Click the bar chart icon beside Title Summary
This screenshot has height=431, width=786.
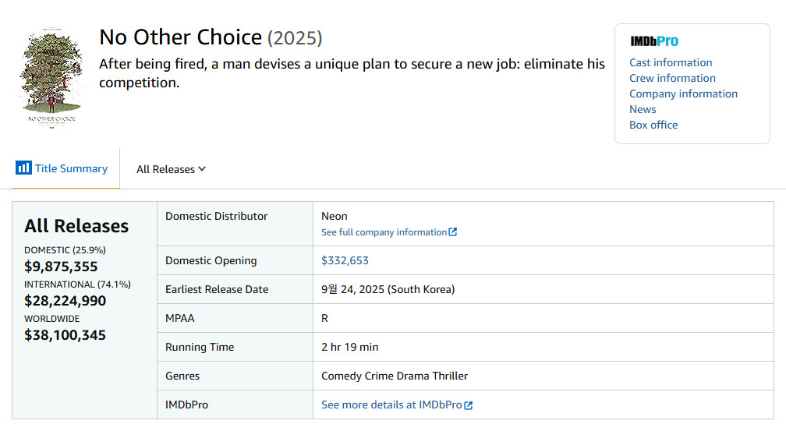pos(23,168)
